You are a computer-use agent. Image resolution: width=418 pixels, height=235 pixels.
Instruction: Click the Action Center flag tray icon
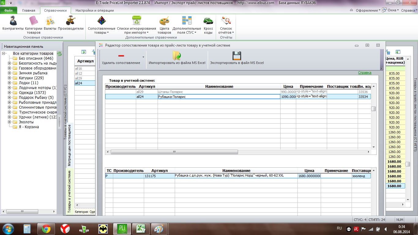[x=364, y=229]
